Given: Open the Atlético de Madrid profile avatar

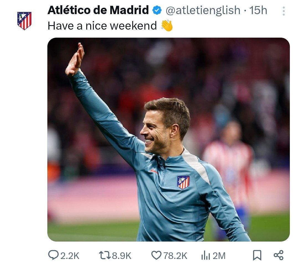Looking at the screenshot, I should [24, 21].
